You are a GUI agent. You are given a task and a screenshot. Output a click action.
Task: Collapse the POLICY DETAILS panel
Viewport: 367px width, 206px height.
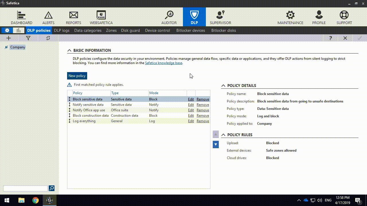[223, 85]
